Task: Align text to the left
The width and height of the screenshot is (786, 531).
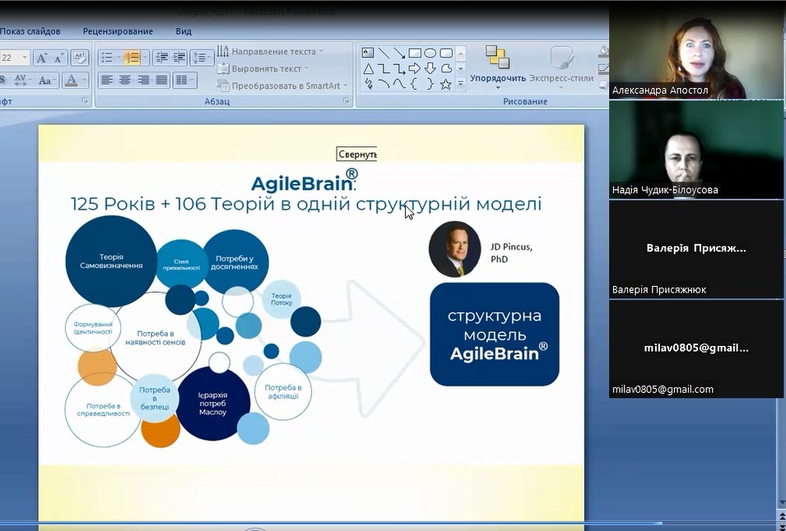Action: click(x=106, y=80)
